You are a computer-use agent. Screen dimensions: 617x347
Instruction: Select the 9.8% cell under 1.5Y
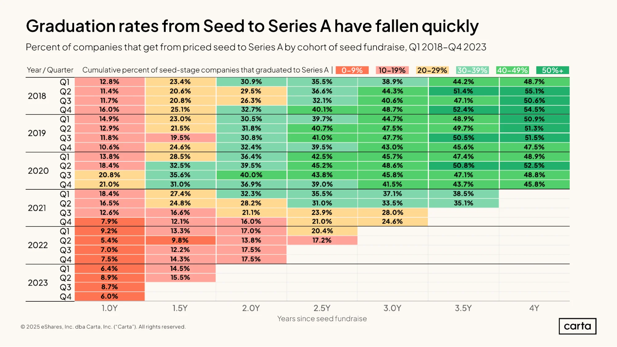[180, 240]
